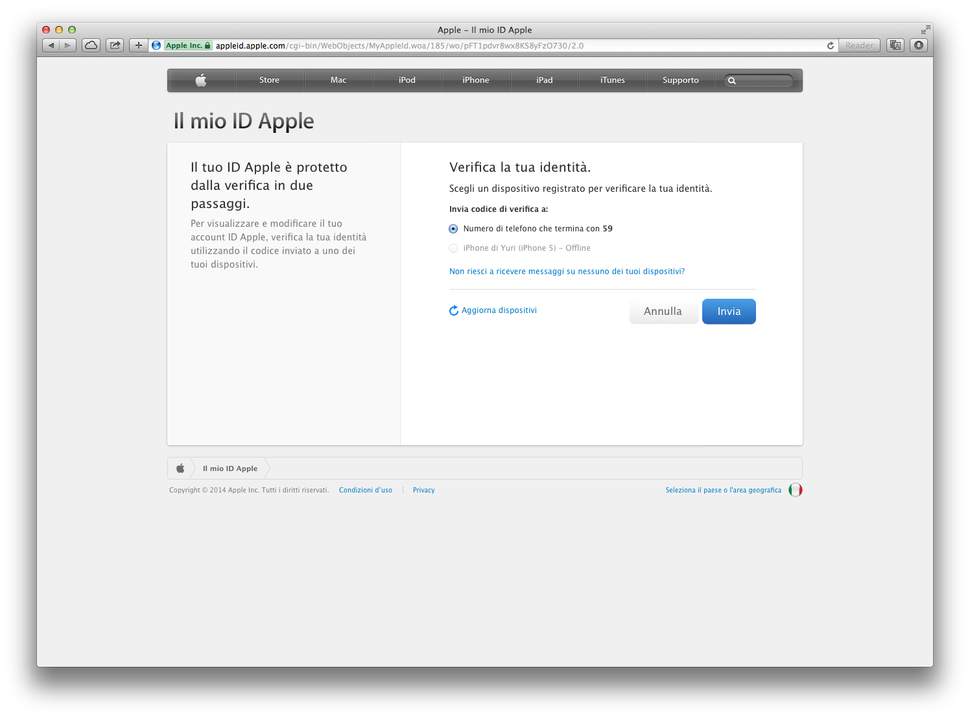Open the Store section in the navbar
Screen dimensions: 970x718
coord(270,80)
